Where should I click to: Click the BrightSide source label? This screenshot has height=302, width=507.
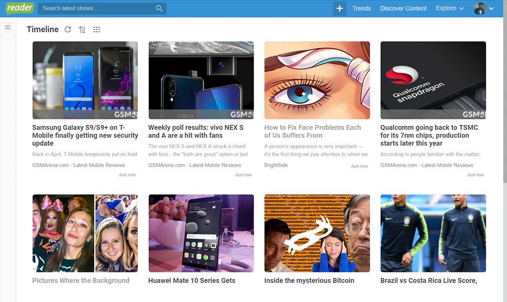pos(276,165)
